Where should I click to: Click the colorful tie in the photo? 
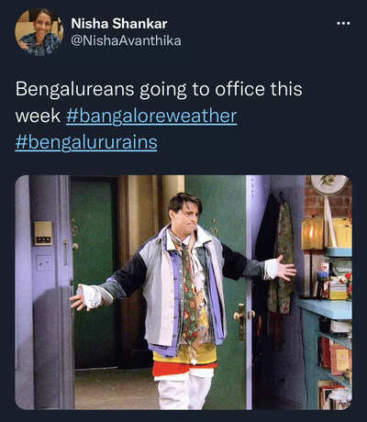(190, 294)
